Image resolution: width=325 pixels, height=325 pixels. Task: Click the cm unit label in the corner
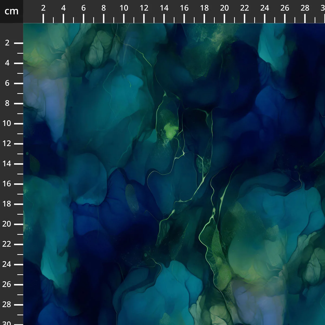click(11, 11)
